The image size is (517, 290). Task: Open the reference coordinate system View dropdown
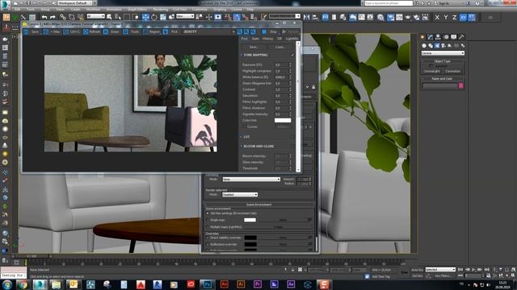tap(185, 16)
